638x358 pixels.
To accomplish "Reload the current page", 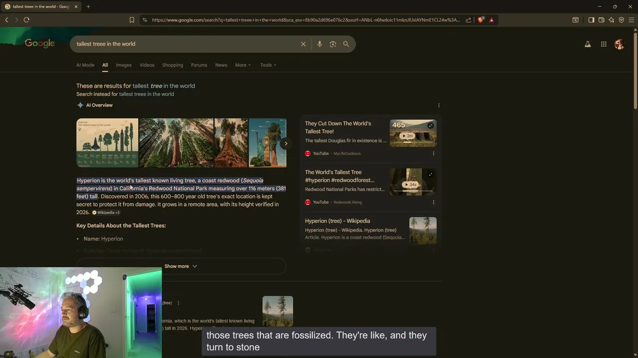I will point(26,20).
